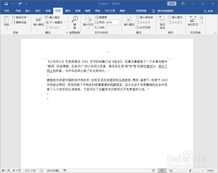Screen dimensions: 218x173
Task: Click the red-underlined word 做对比
Action: point(150,66)
